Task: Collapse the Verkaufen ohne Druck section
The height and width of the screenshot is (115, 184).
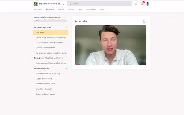Action: pyautogui.click(x=66, y=27)
